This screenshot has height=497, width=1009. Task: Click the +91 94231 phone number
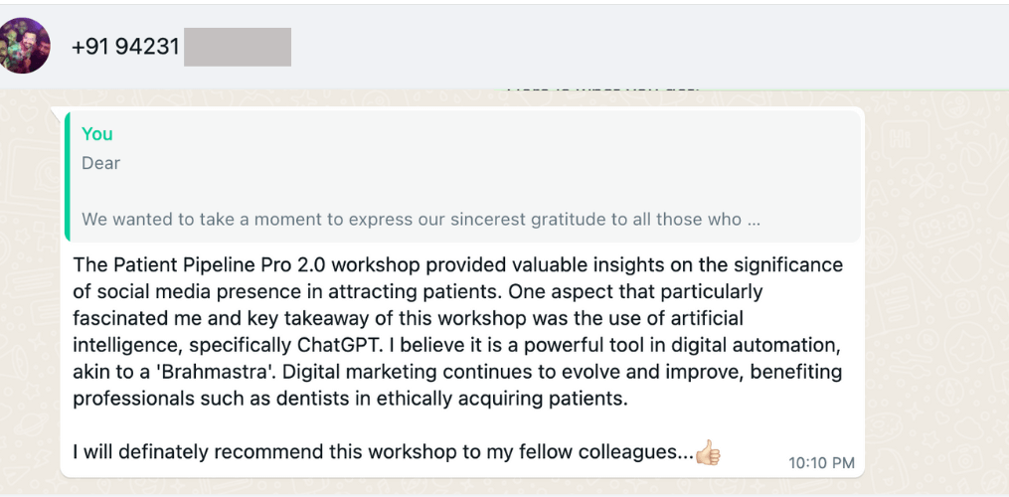[124, 47]
